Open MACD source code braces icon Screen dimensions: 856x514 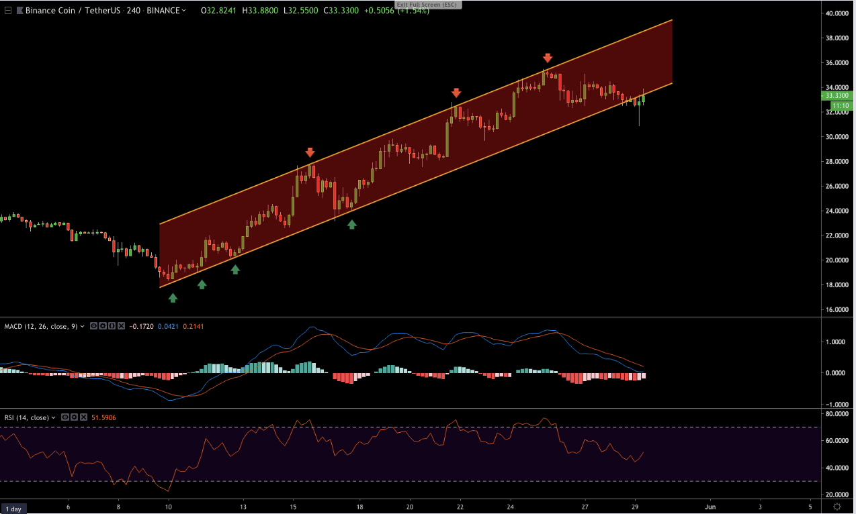112,326
